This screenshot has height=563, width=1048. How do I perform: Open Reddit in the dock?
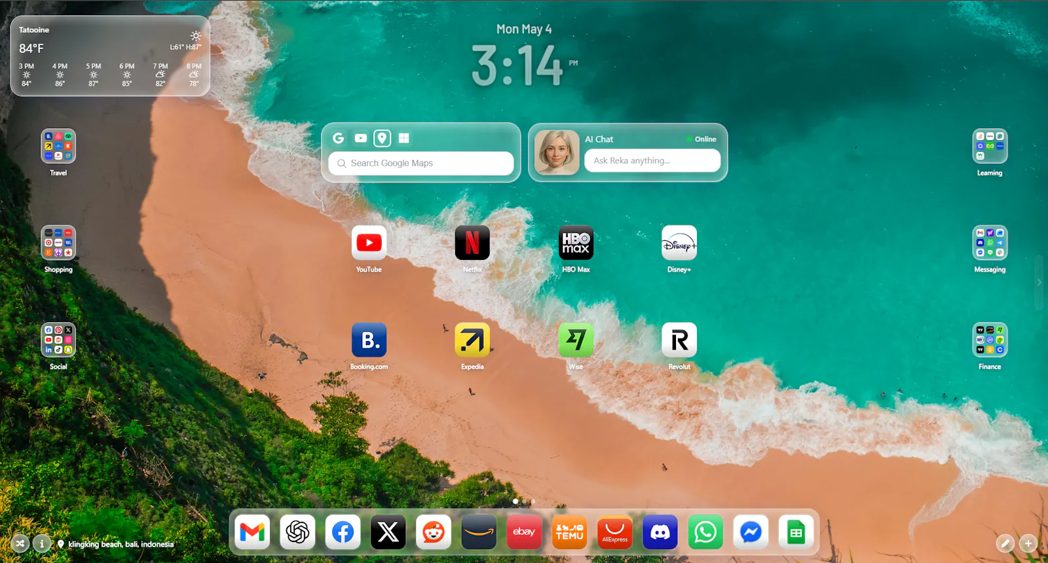pyautogui.click(x=434, y=532)
